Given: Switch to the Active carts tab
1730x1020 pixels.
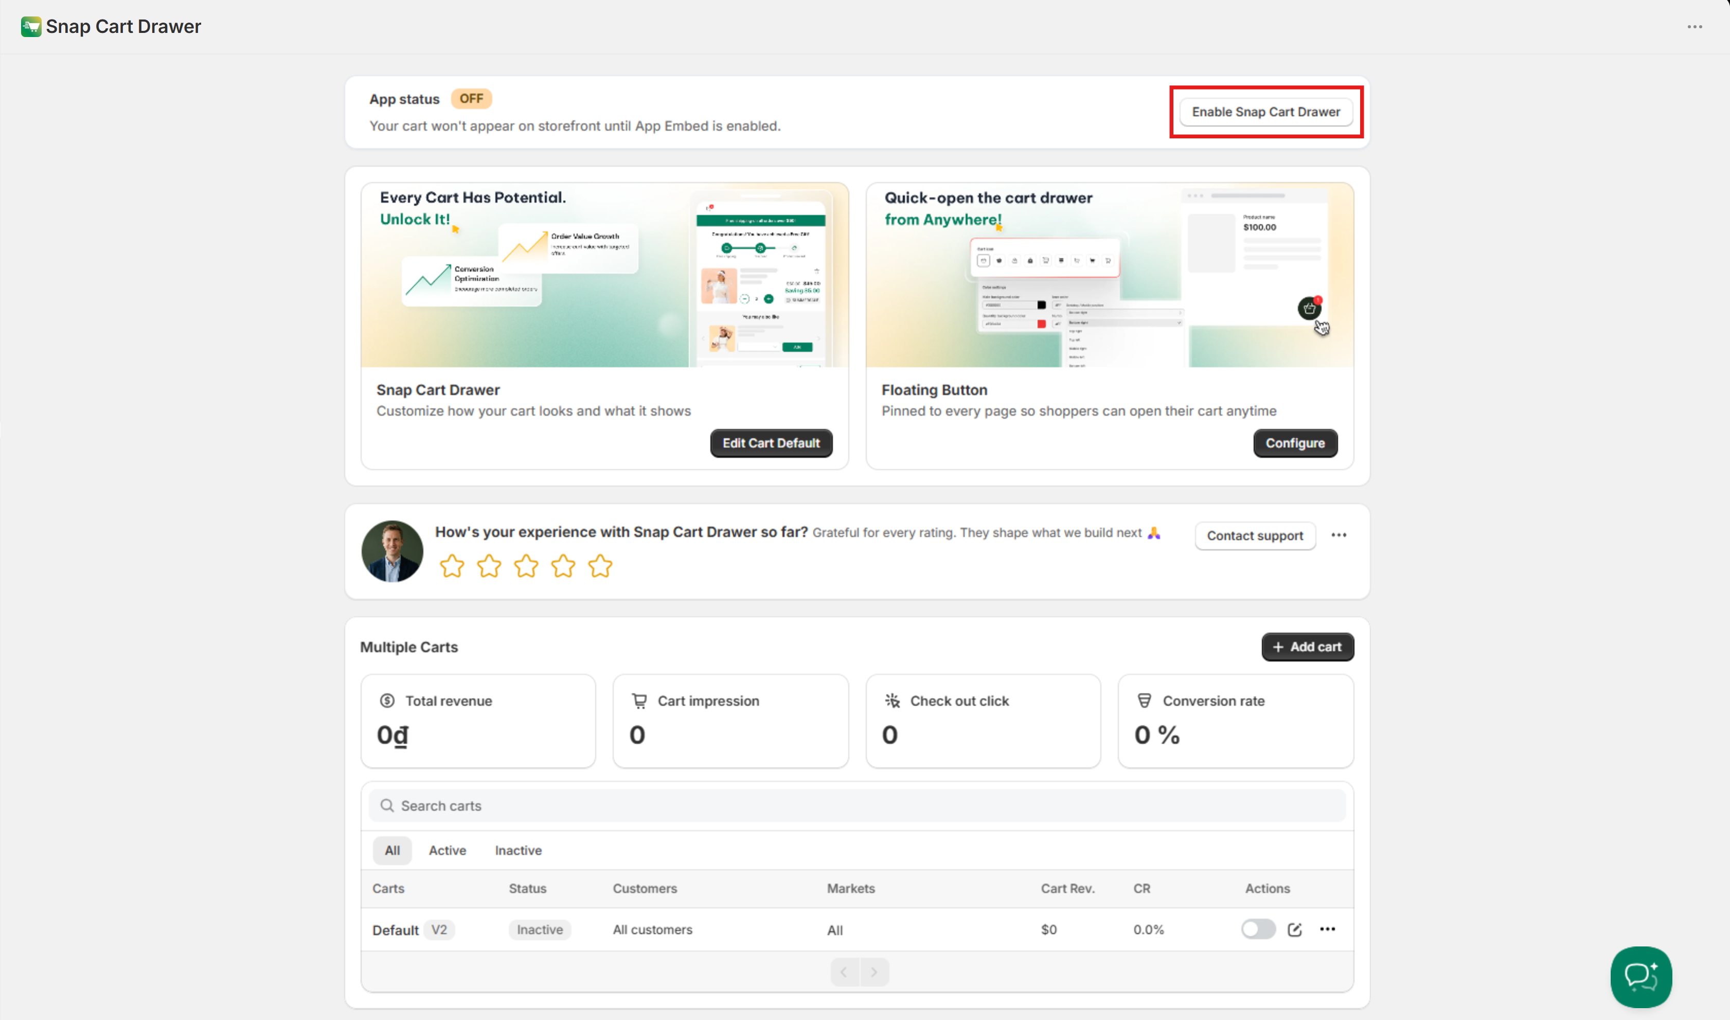Looking at the screenshot, I should click(448, 850).
